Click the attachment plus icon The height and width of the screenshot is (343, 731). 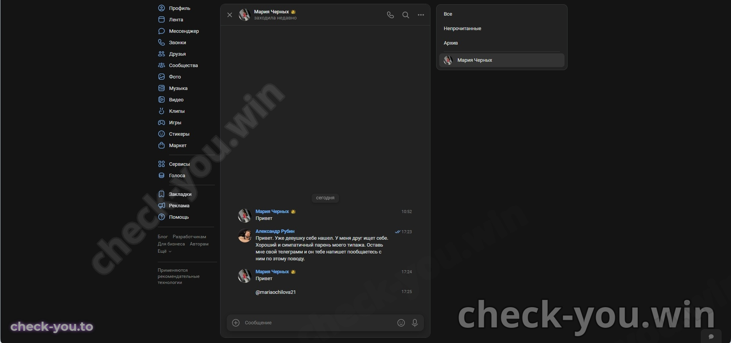pyautogui.click(x=236, y=323)
